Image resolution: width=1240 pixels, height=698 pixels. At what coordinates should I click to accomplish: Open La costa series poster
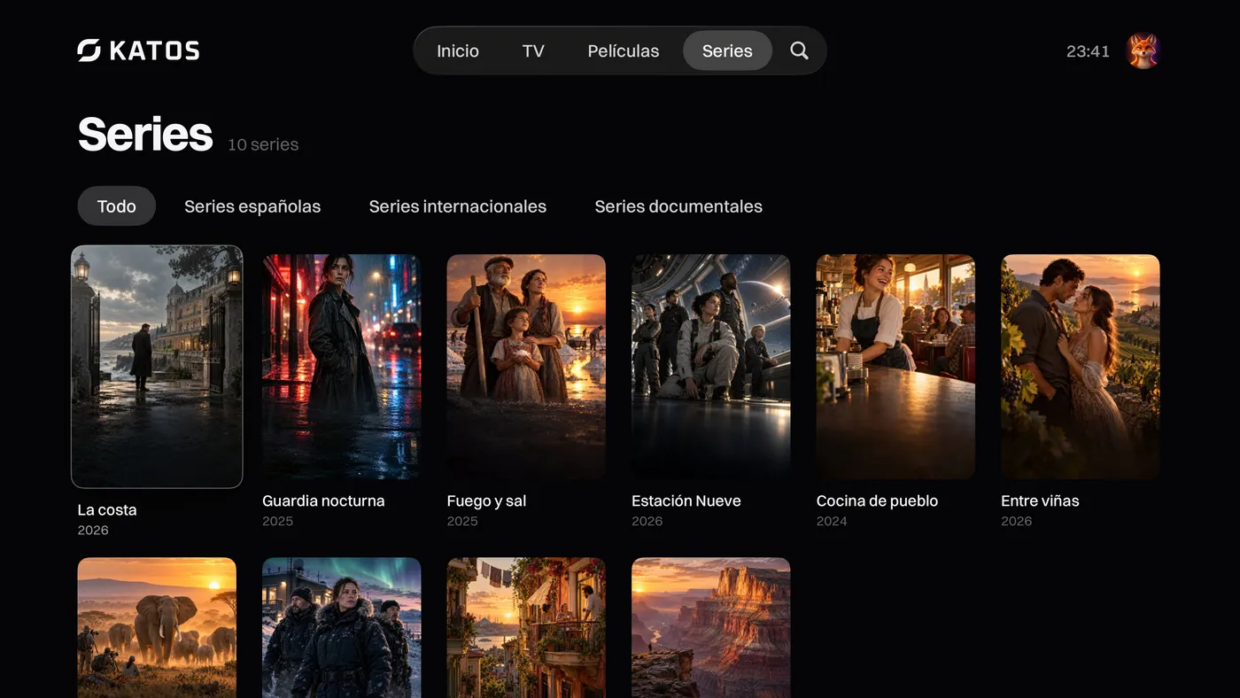point(157,367)
